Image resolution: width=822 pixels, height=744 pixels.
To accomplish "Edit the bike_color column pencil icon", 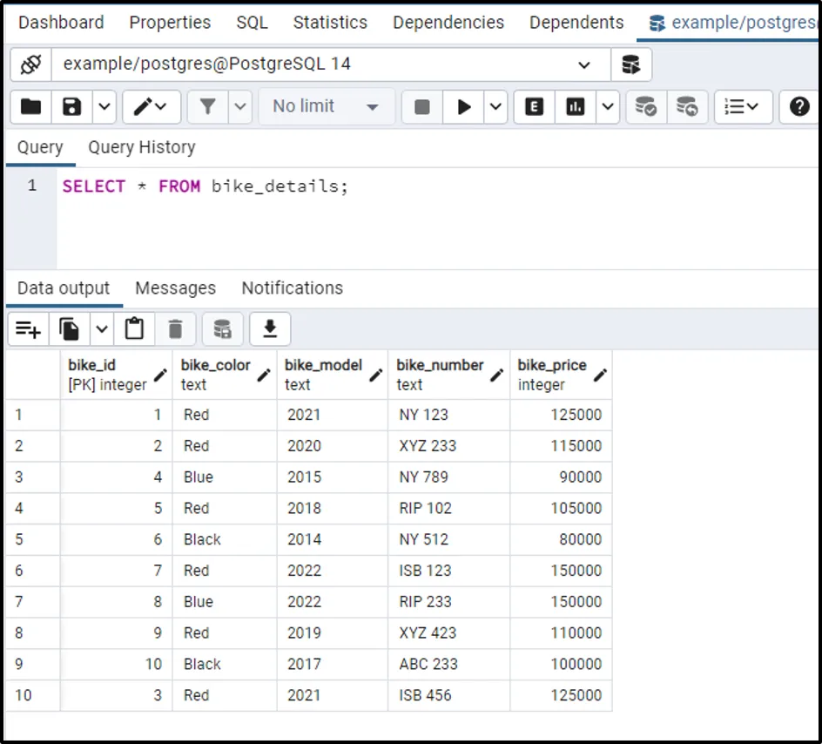I will coord(263,375).
